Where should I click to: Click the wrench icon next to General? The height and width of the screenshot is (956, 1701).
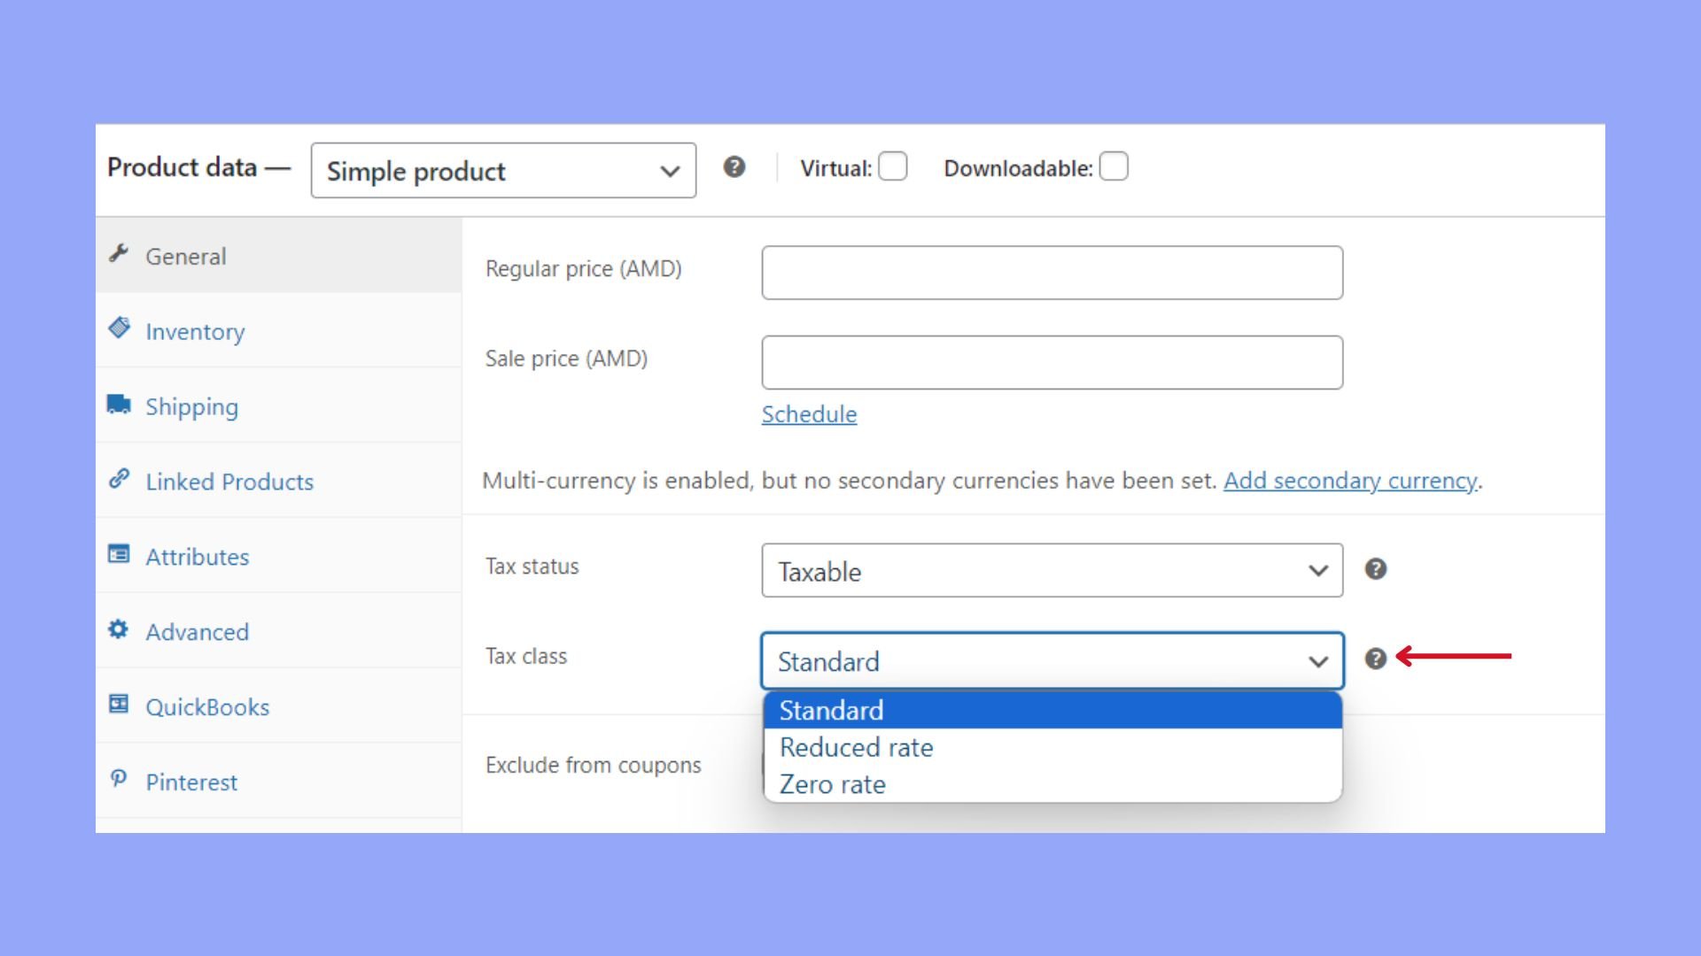pyautogui.click(x=119, y=254)
